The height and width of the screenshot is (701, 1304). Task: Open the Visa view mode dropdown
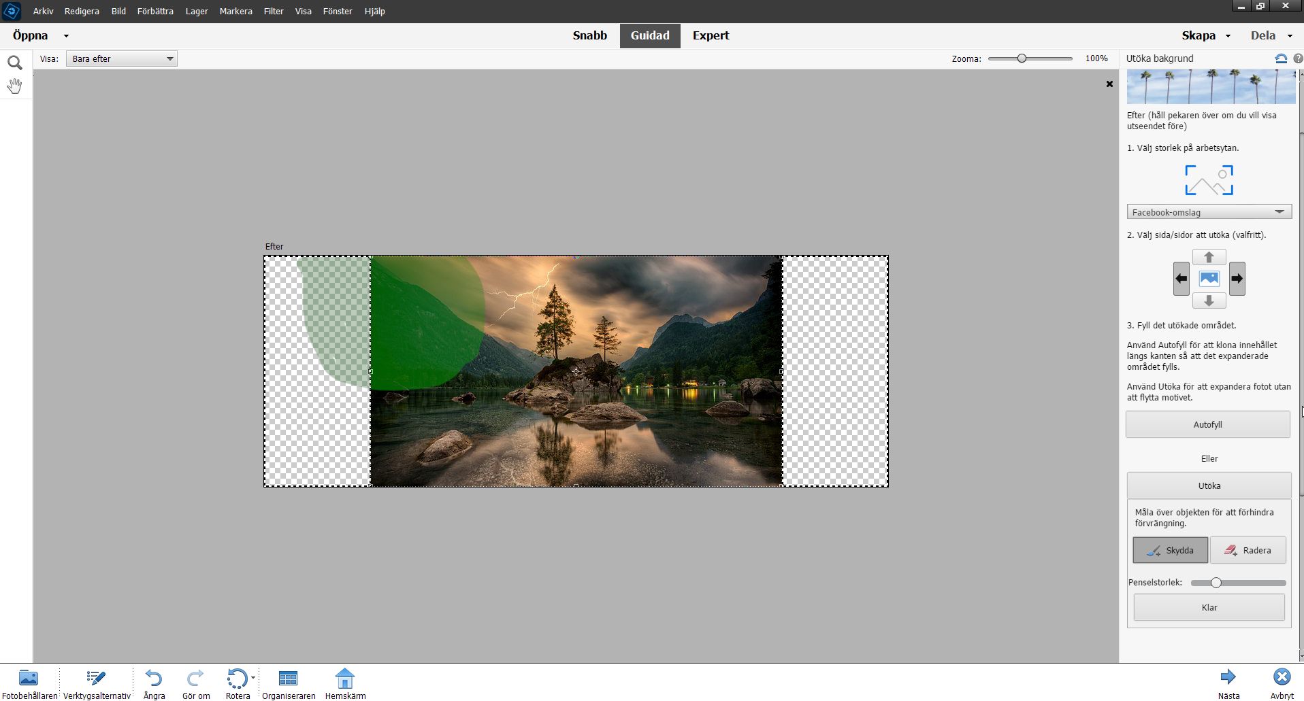tap(122, 59)
